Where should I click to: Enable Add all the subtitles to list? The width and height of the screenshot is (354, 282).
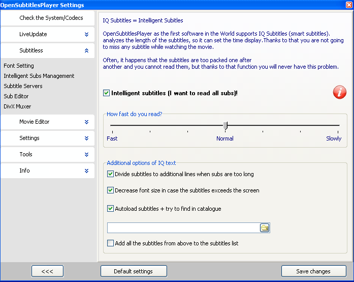(x=110, y=243)
